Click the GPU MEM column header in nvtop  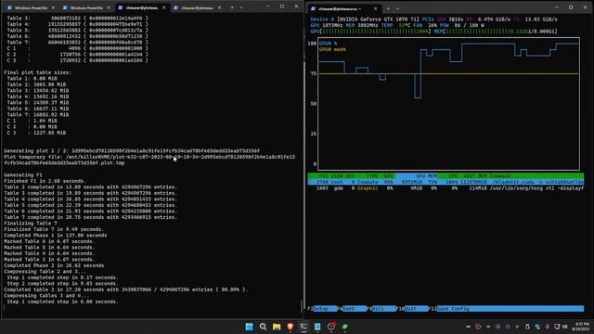coord(427,176)
